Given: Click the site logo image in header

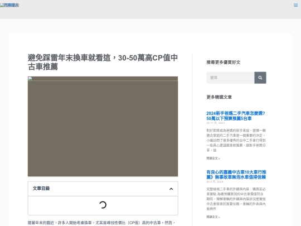Looking at the screenshot, I should 9,5.
